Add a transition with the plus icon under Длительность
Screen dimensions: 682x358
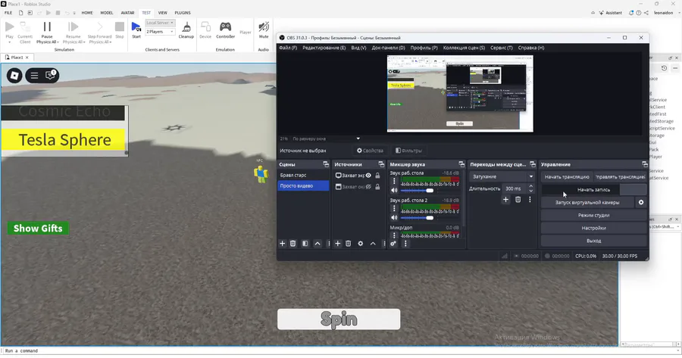coord(505,199)
